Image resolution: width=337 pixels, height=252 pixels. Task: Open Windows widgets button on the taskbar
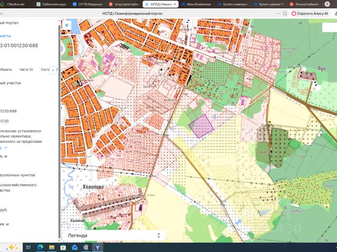pyautogui.click(x=12, y=247)
